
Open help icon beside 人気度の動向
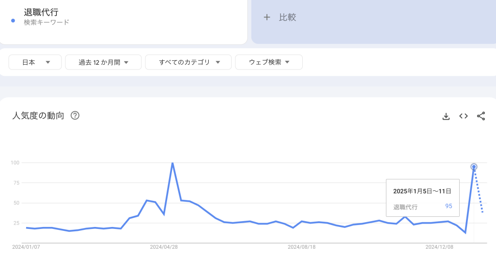pyautogui.click(x=75, y=115)
